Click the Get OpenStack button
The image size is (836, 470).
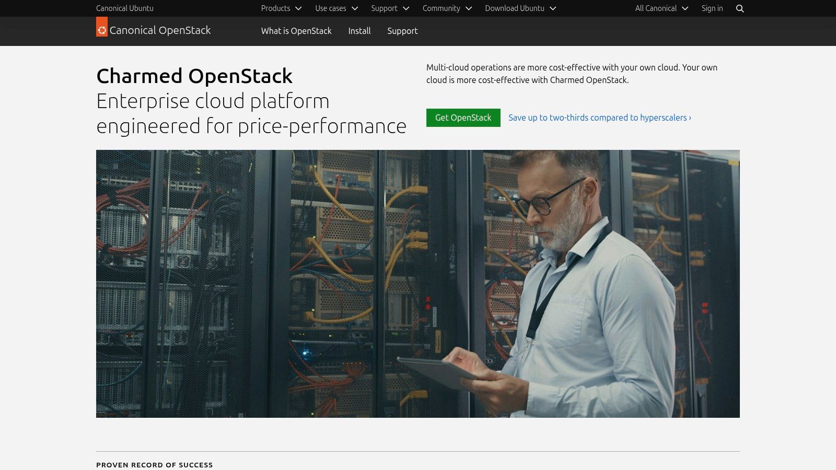coord(463,118)
